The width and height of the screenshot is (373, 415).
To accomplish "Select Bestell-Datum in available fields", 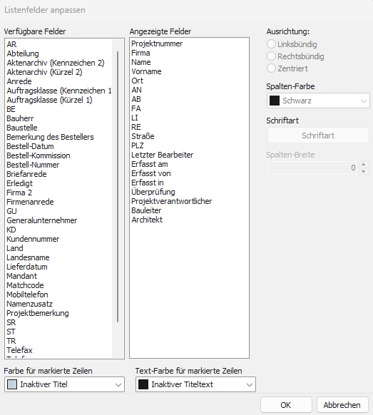I will pos(30,146).
